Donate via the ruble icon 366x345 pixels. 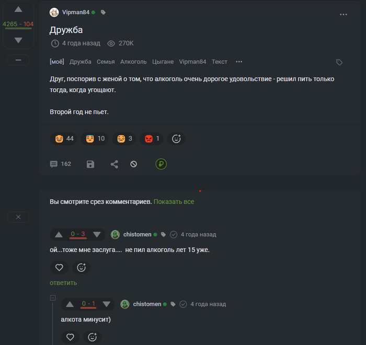[161, 164]
